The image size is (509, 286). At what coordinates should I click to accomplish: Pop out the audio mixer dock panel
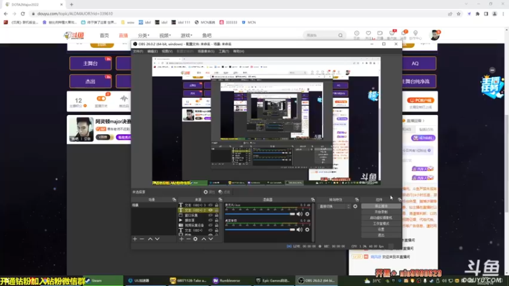(312, 200)
